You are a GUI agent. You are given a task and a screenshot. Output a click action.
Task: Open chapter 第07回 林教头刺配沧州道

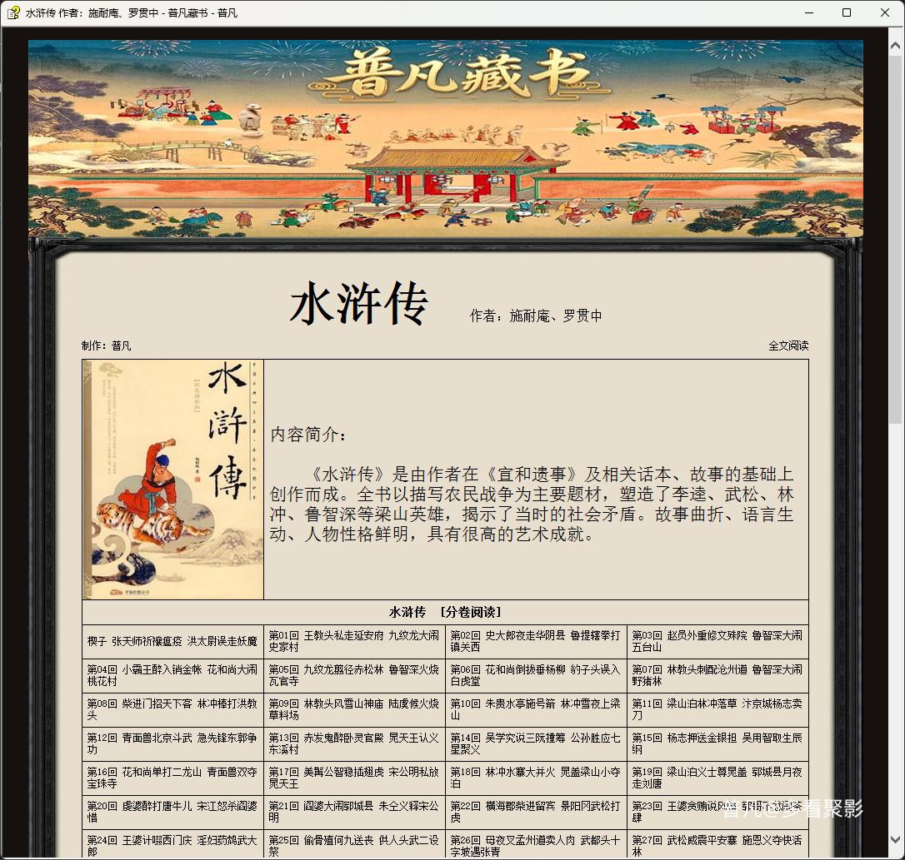717,675
